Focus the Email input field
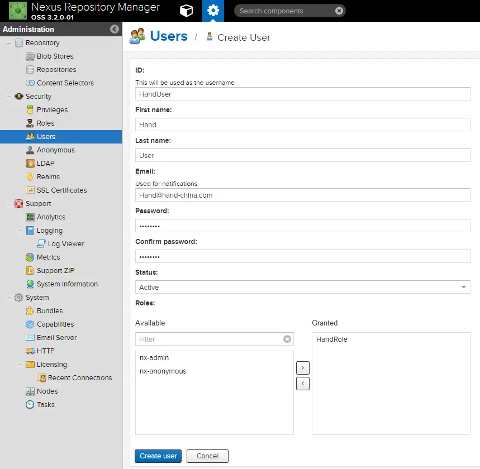The image size is (480, 469). 303,195
